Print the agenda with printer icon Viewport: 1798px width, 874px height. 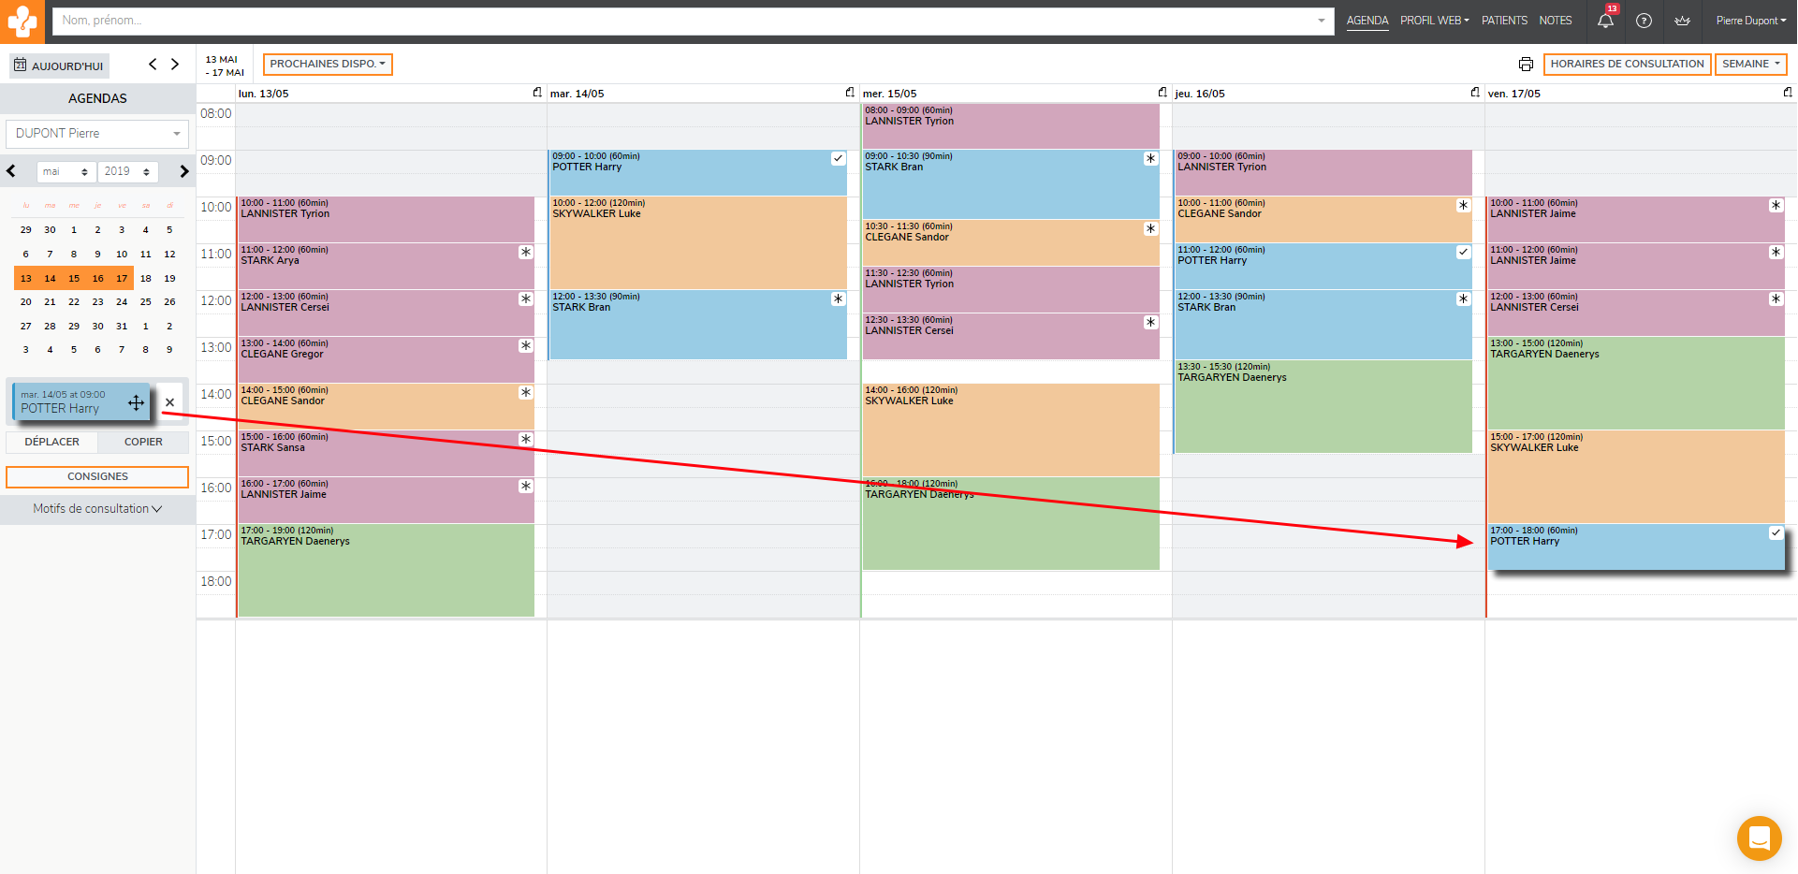1526,65
